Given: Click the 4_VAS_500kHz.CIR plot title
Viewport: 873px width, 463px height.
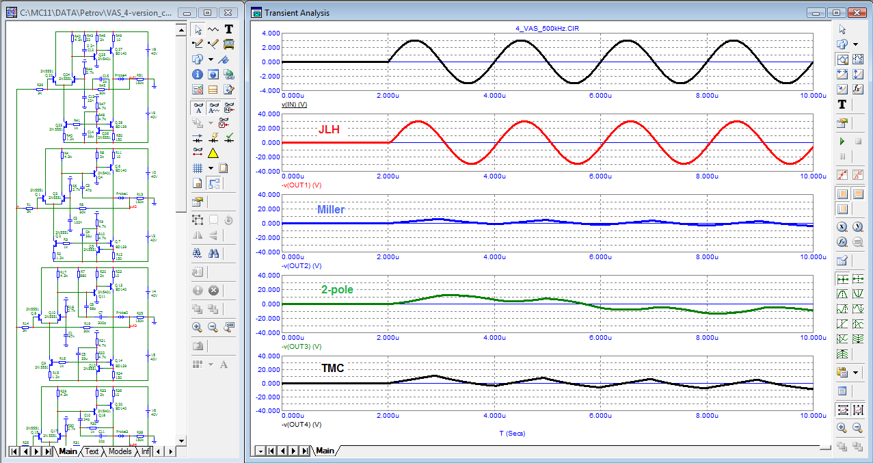Looking at the screenshot, I should coord(546,28).
